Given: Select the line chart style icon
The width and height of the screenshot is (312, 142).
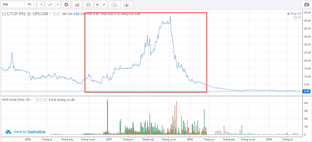Looking at the screenshot, I should (50, 4).
